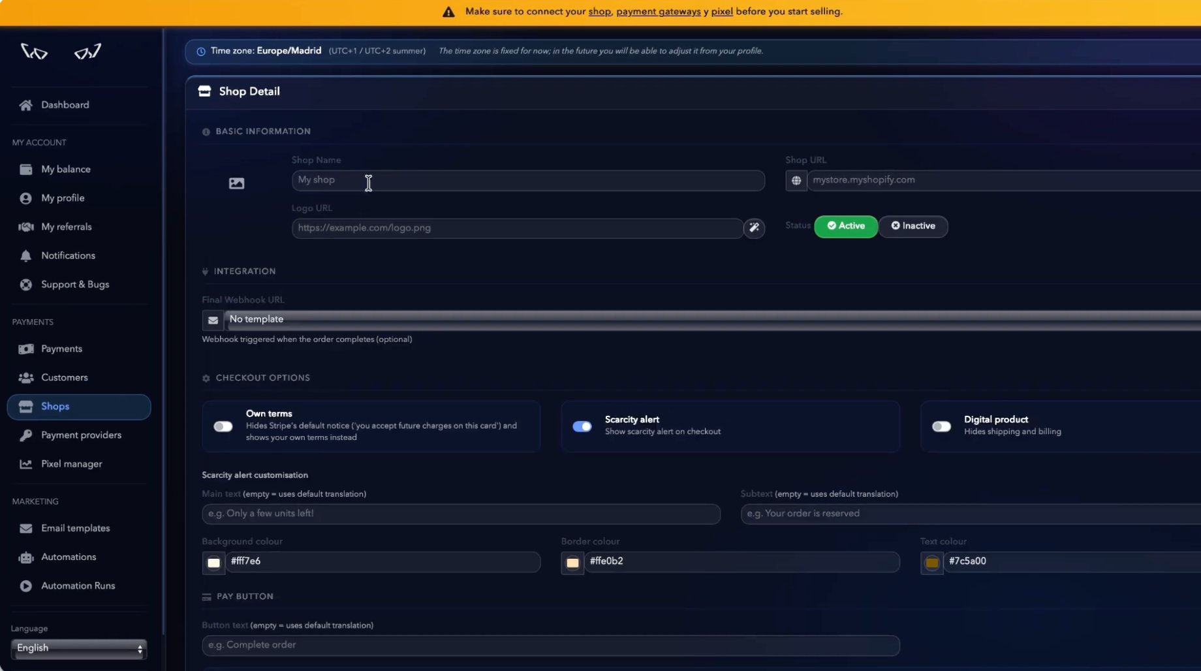Click the Notifications bell icon
This screenshot has height=671, width=1201.
[25, 256]
